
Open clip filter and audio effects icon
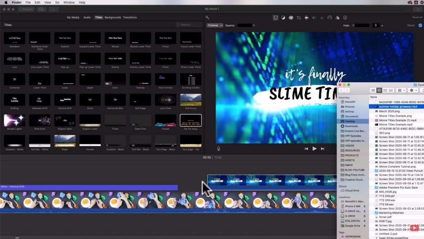tap(337, 17)
